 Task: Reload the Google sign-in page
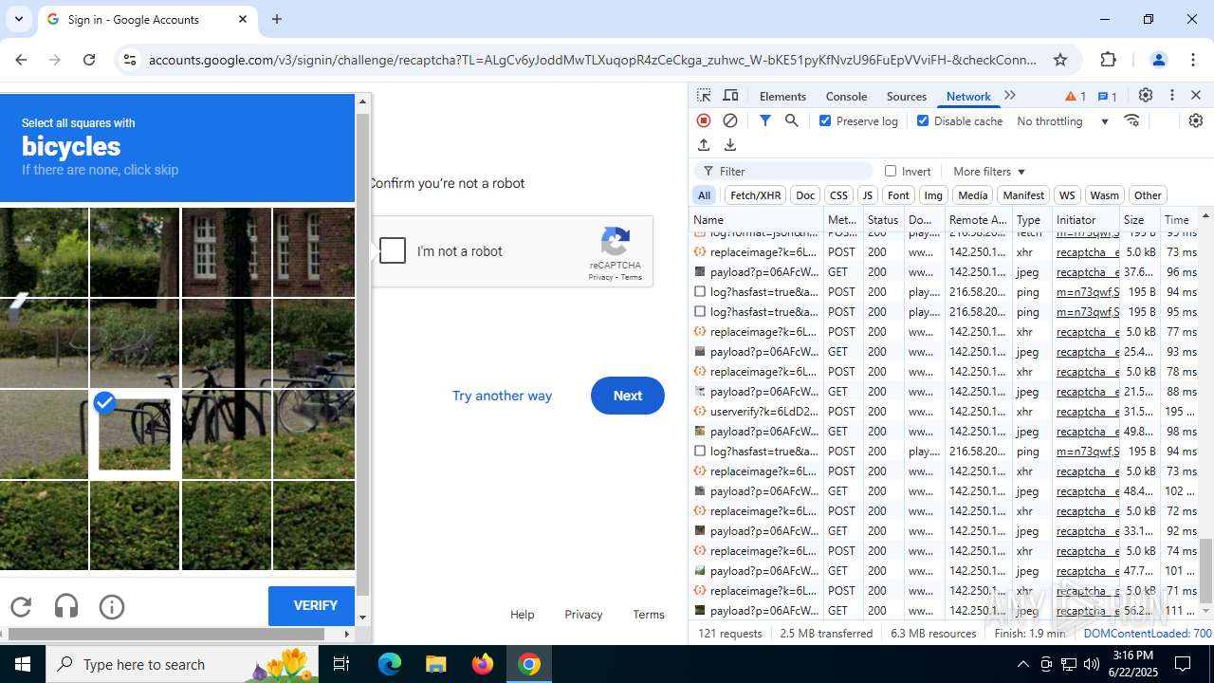click(x=89, y=60)
